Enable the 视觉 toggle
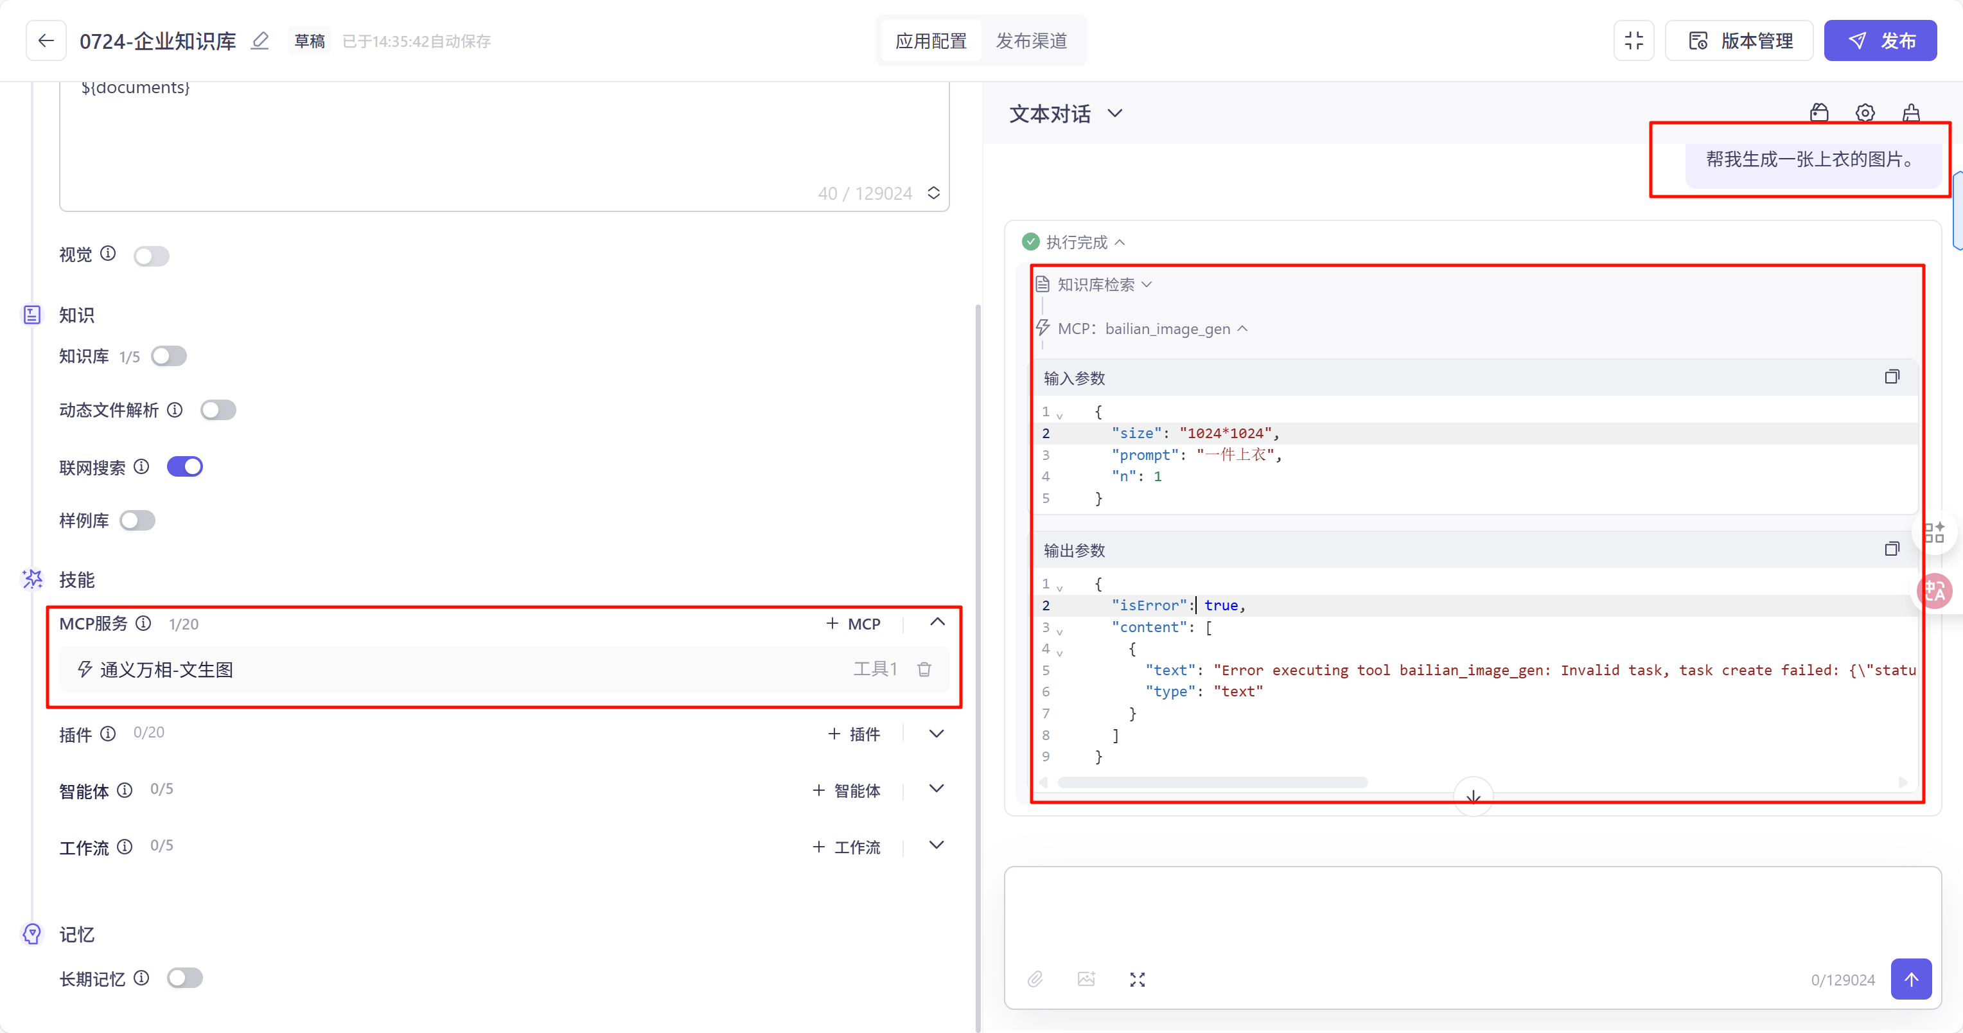This screenshot has width=1963, height=1033. [x=151, y=256]
